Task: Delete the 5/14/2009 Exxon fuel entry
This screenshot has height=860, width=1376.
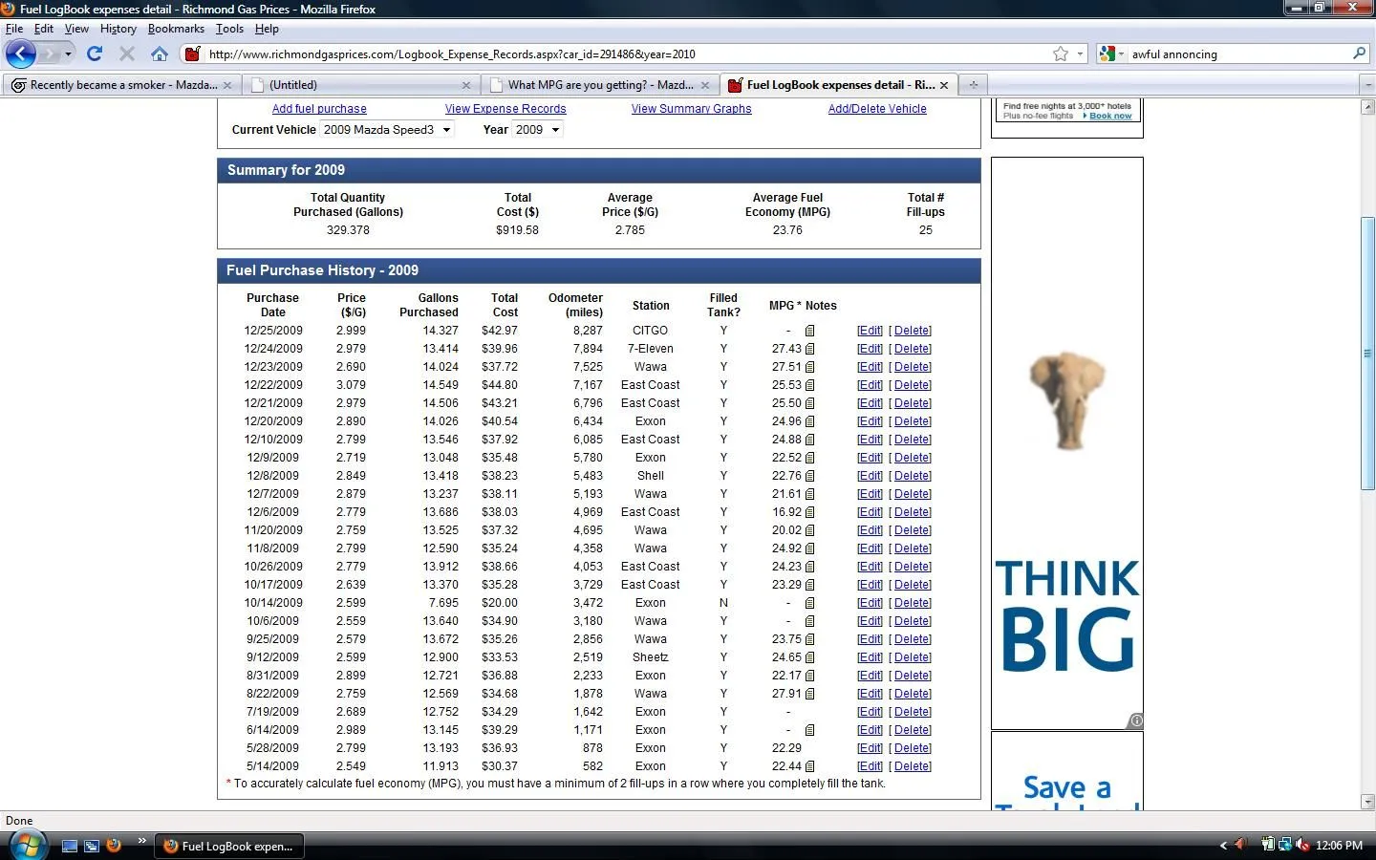Action: [x=912, y=766]
